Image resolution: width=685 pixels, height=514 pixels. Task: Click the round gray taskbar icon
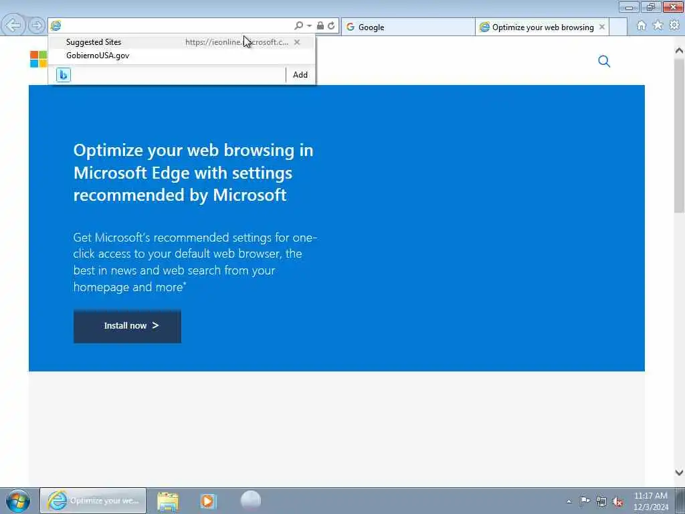point(251,500)
